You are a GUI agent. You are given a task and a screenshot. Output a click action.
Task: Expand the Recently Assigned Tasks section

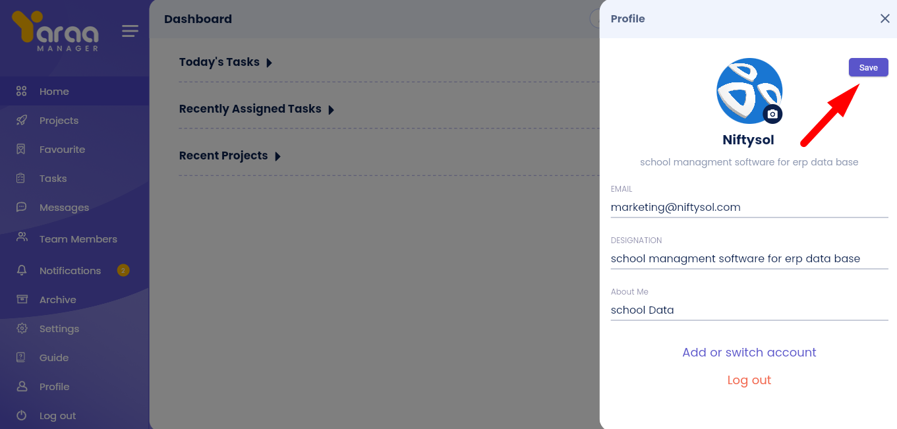[331, 110]
